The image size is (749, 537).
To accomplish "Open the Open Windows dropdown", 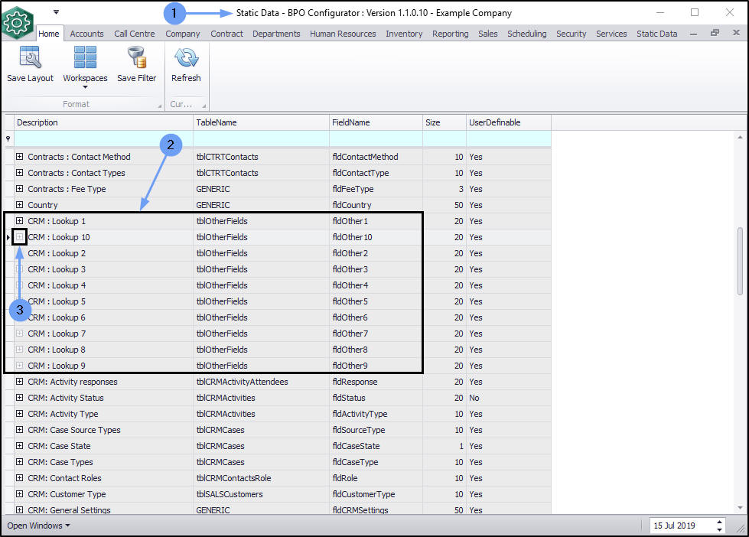I will click(38, 526).
